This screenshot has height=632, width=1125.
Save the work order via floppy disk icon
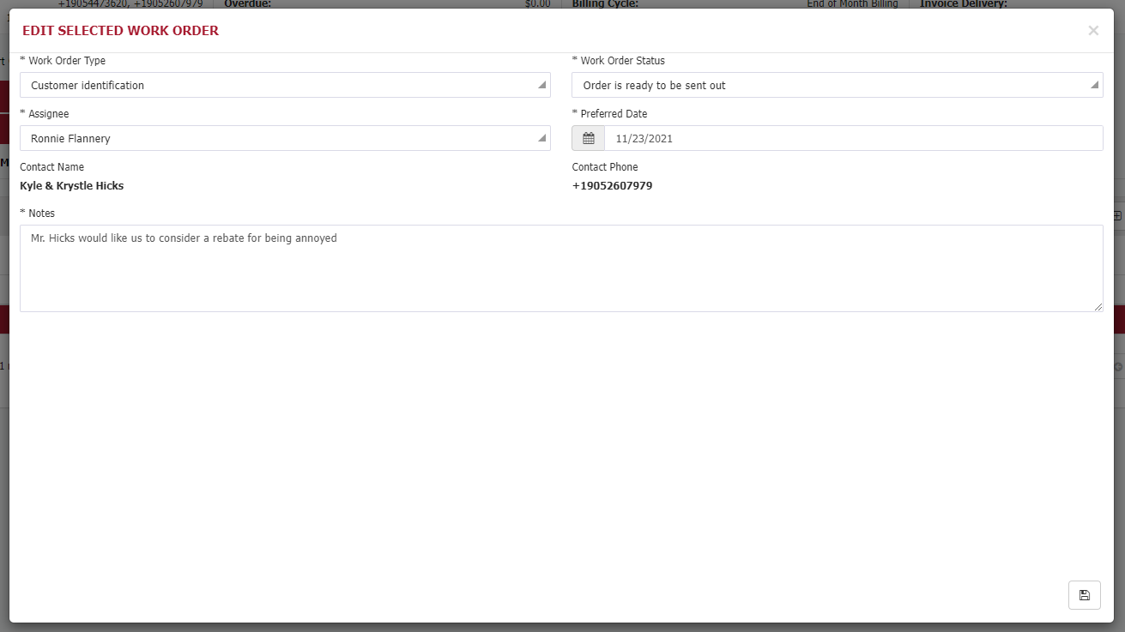1084,594
